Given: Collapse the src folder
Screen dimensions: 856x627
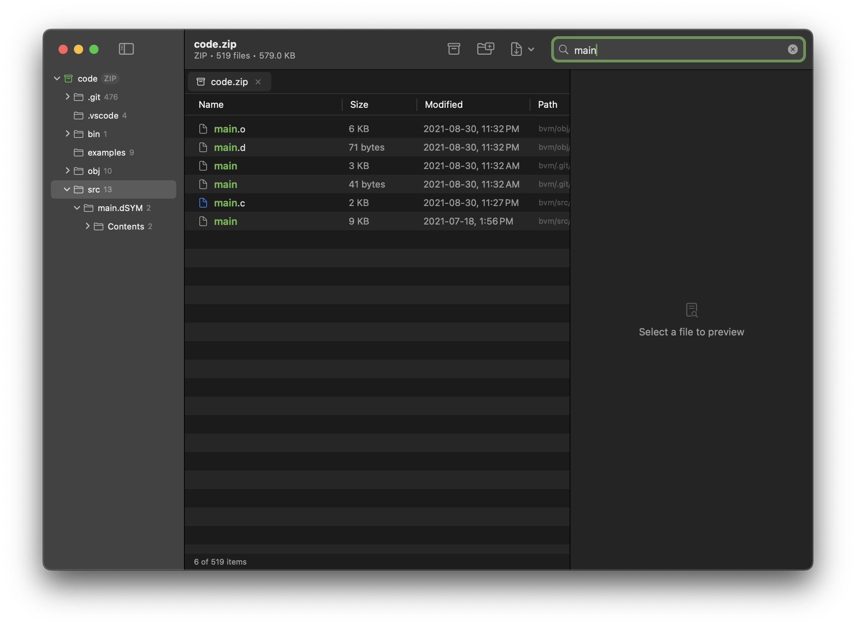Looking at the screenshot, I should tap(67, 189).
